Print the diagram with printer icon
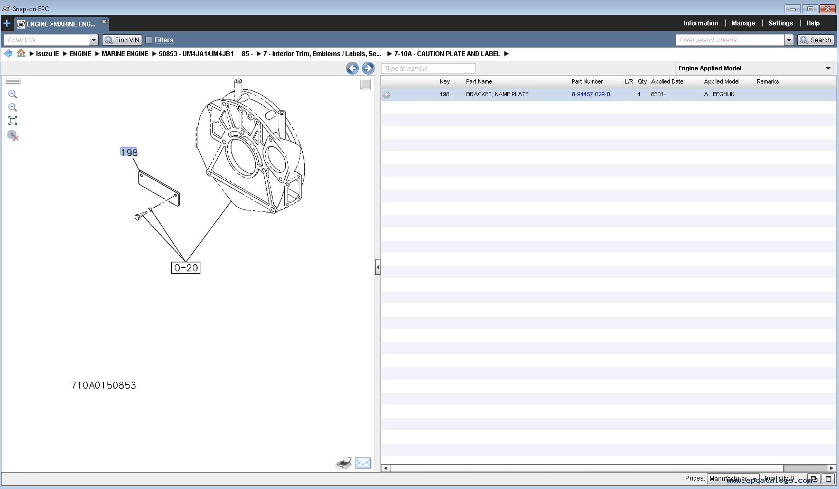The height and width of the screenshot is (489, 839). pyautogui.click(x=343, y=463)
